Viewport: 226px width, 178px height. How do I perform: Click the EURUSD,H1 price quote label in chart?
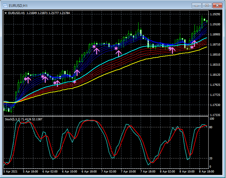tap(39, 13)
